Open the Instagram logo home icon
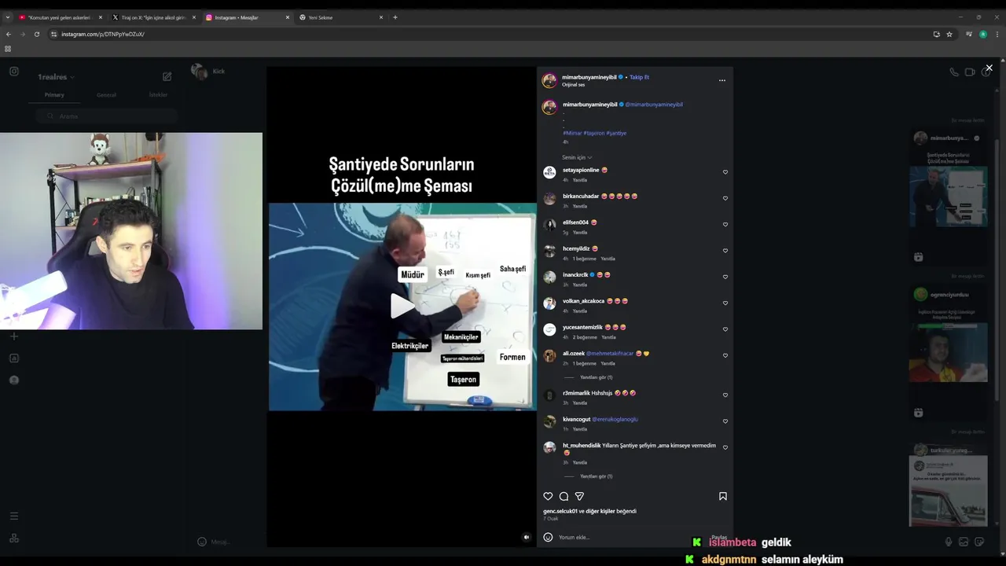Viewport: 1006px width, 566px height. 14,72
